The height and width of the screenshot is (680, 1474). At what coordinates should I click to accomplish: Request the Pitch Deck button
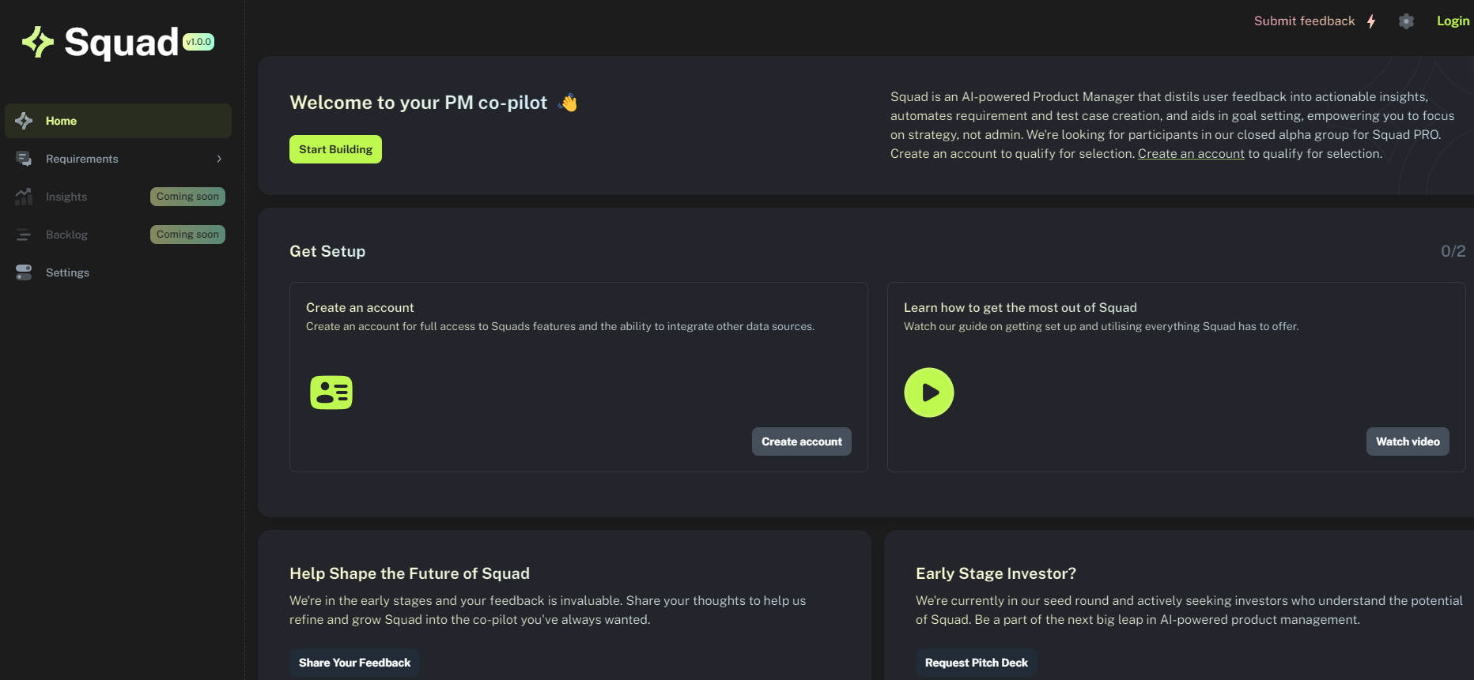tap(976, 663)
